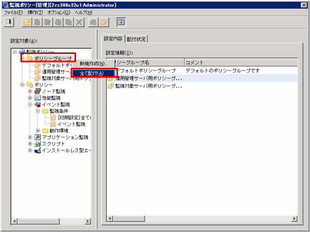
Task: Expand the アプリケーション監視 tree node
Action: pyautogui.click(x=30, y=137)
